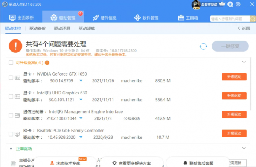The image size is (256, 167).
Task: Open the settings gear icon in title bar
Action: tap(238, 4)
